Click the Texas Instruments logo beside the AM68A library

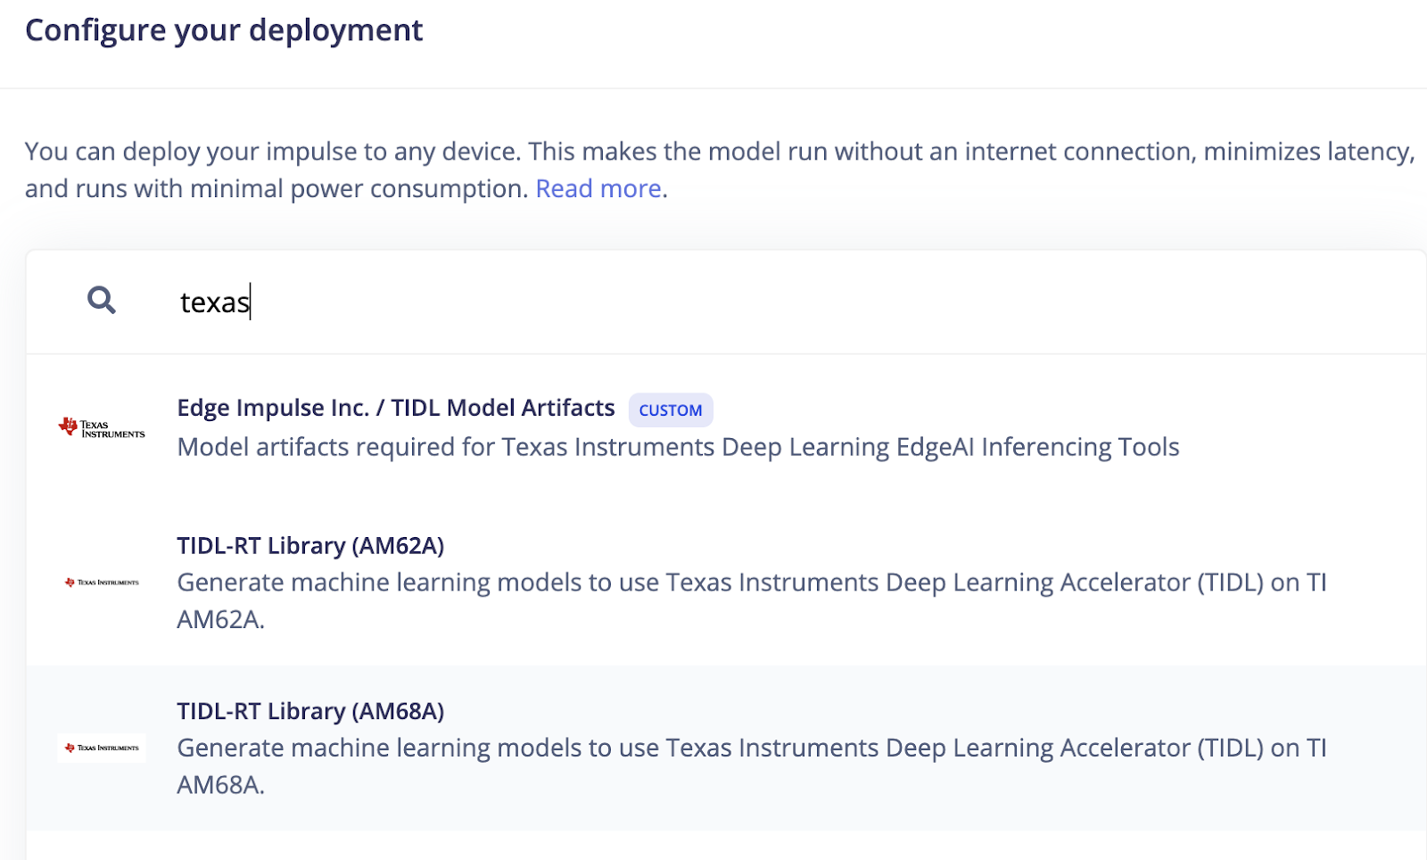click(102, 748)
